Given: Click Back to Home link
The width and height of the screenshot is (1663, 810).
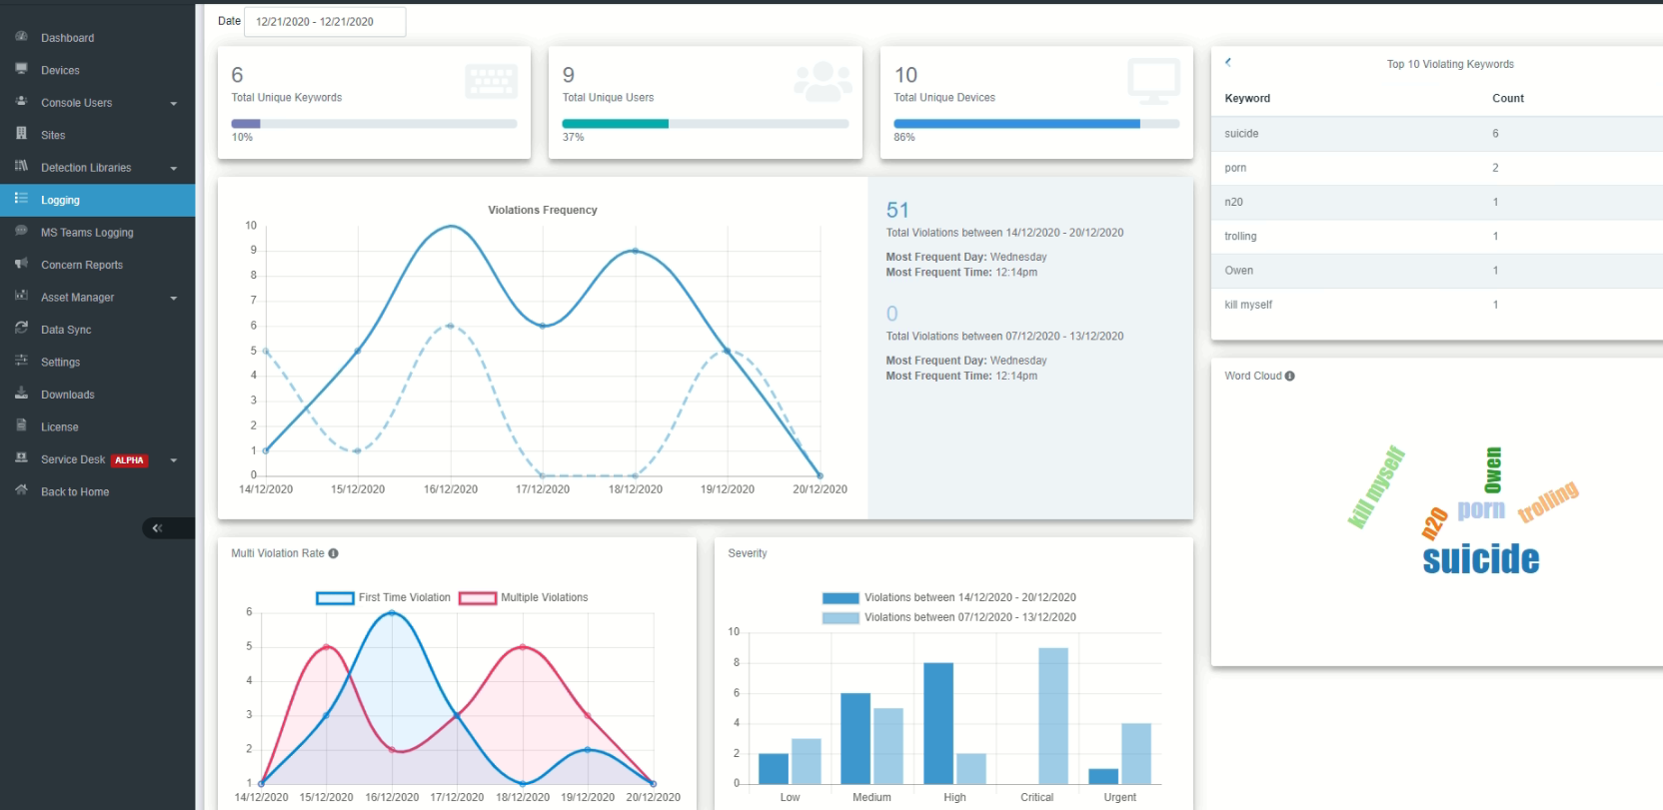Looking at the screenshot, I should (x=97, y=492).
